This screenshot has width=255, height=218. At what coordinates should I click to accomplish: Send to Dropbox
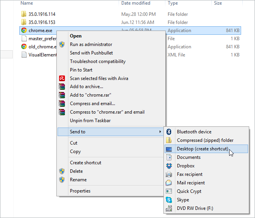click(206, 166)
